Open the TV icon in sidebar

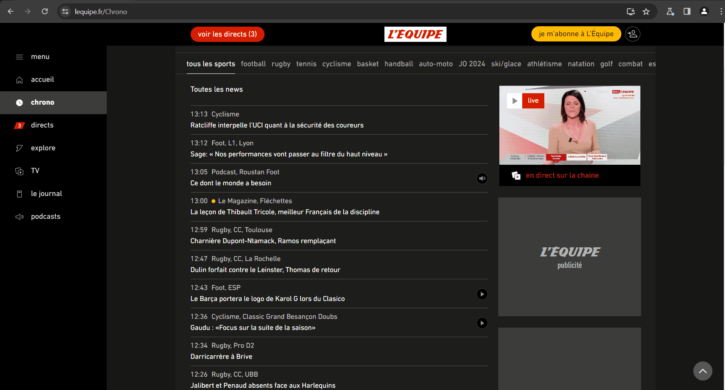point(19,171)
